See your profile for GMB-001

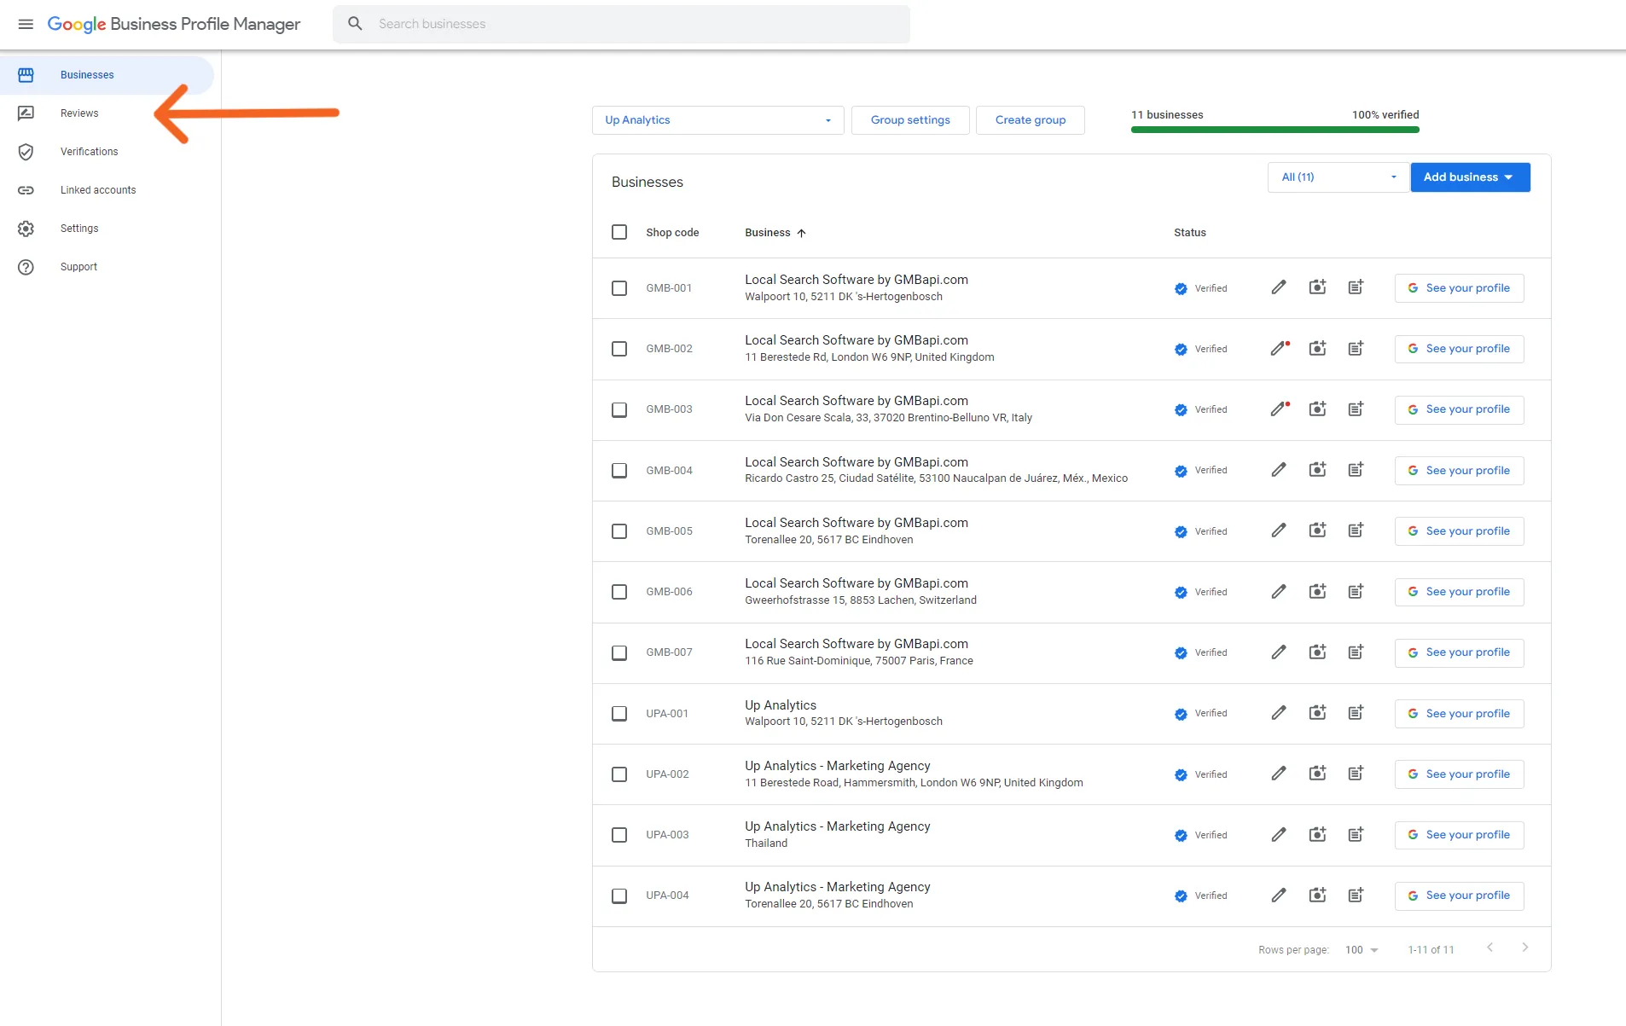pos(1459,288)
